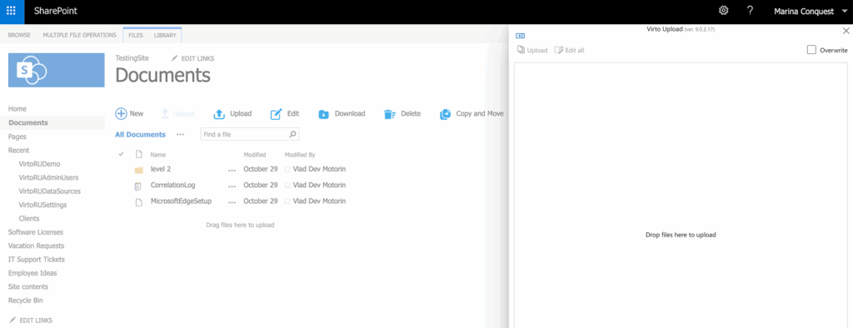Open Vacation Requests in sidebar
This screenshot has height=328, width=853.
(x=36, y=246)
